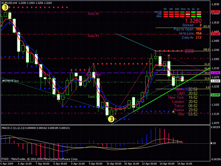Image resolution: width=221 pixels, height=166 pixels.
Task: Click the 1.3155 price scale label
Action: pos(215,105)
